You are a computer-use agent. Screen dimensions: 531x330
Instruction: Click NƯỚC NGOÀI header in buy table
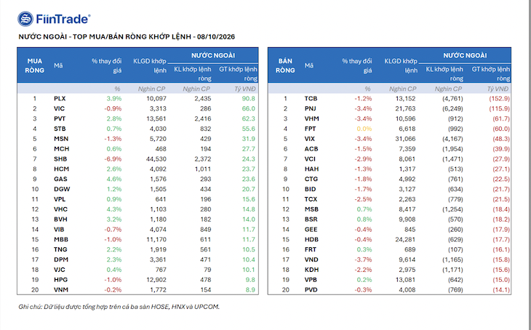tap(213, 55)
